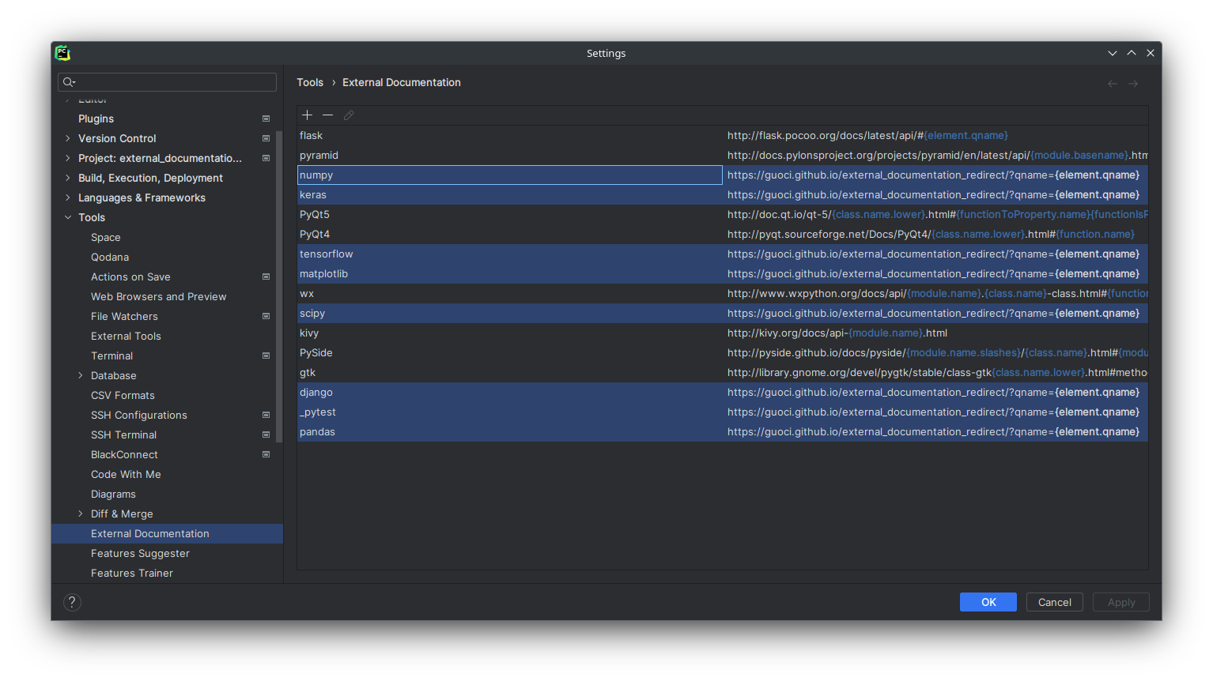Select the wx module row

(723, 294)
